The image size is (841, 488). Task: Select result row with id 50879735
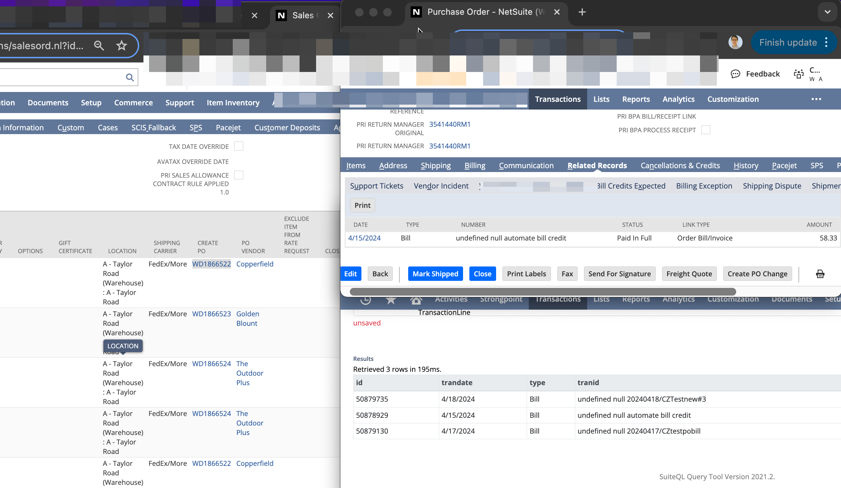(x=597, y=399)
